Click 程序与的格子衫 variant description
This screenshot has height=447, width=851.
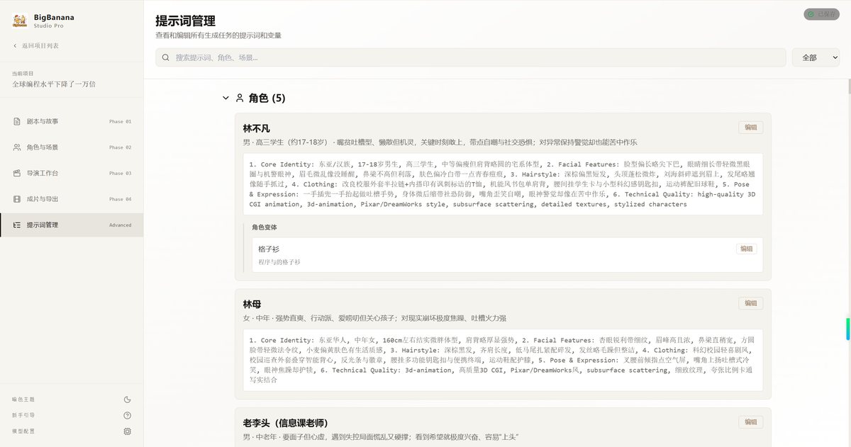point(279,262)
